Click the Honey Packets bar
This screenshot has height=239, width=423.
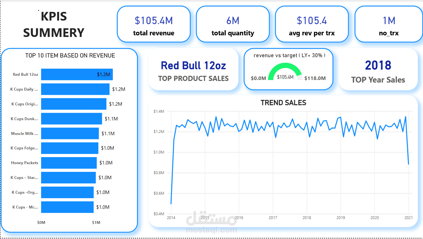click(69, 163)
